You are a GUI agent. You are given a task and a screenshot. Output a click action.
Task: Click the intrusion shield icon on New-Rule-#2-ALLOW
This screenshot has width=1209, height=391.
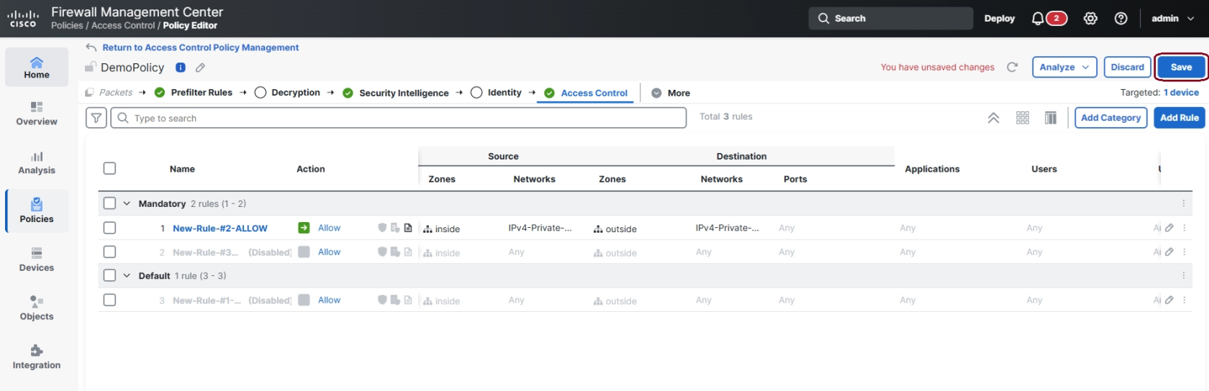click(x=382, y=228)
